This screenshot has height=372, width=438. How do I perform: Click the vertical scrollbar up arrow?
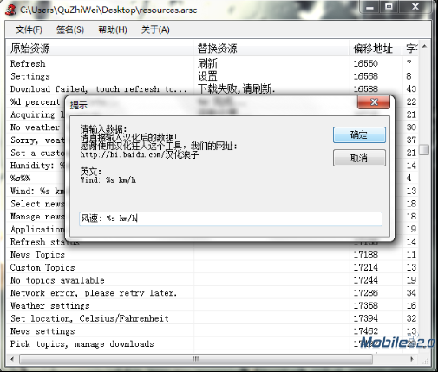click(x=424, y=47)
